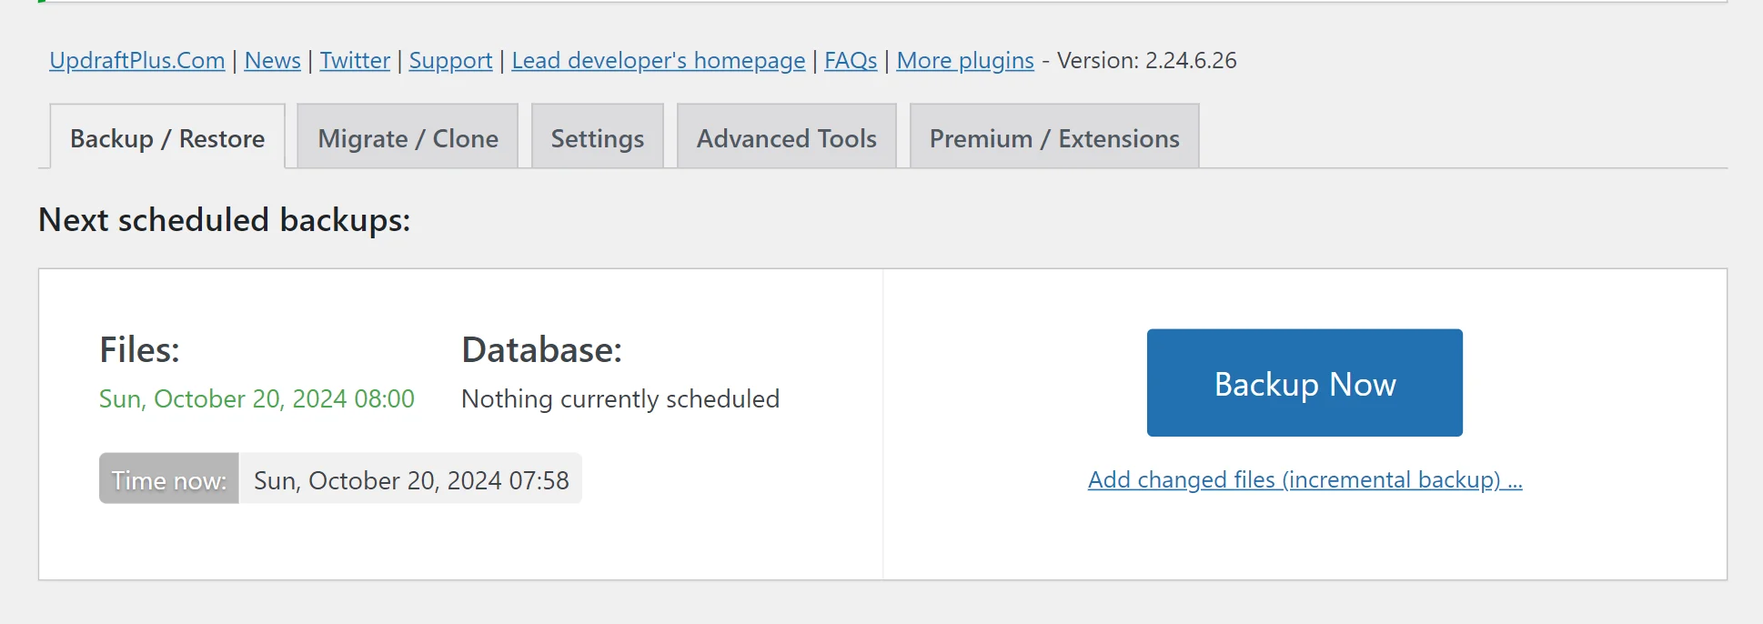
Task: Open the Twitter link
Action: click(355, 61)
